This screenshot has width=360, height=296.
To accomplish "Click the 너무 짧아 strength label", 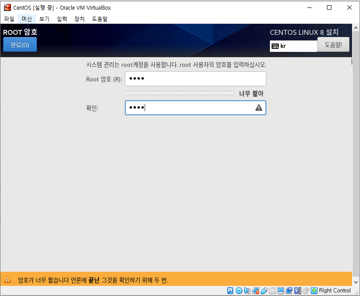I will (x=251, y=94).
